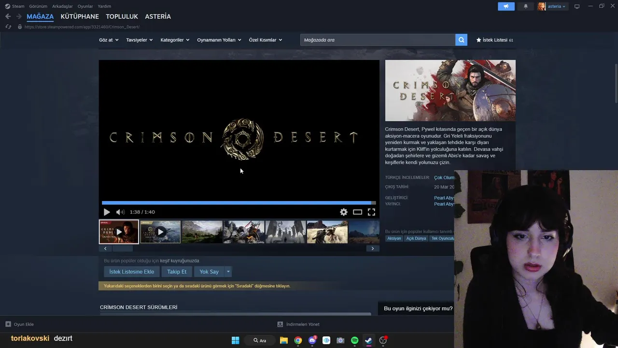The image size is (618, 348).
Task: Click Oyun Ekle at the bottom left
Action: point(20,324)
